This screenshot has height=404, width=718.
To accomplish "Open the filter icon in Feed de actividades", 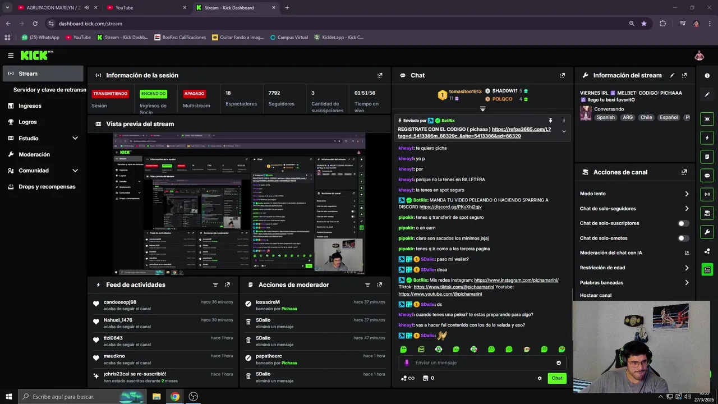I will pyautogui.click(x=215, y=285).
